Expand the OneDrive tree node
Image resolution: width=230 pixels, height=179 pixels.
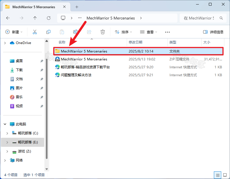5,43
